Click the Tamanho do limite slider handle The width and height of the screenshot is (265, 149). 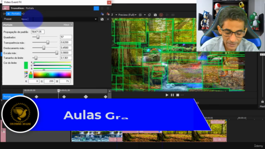pos(36,58)
